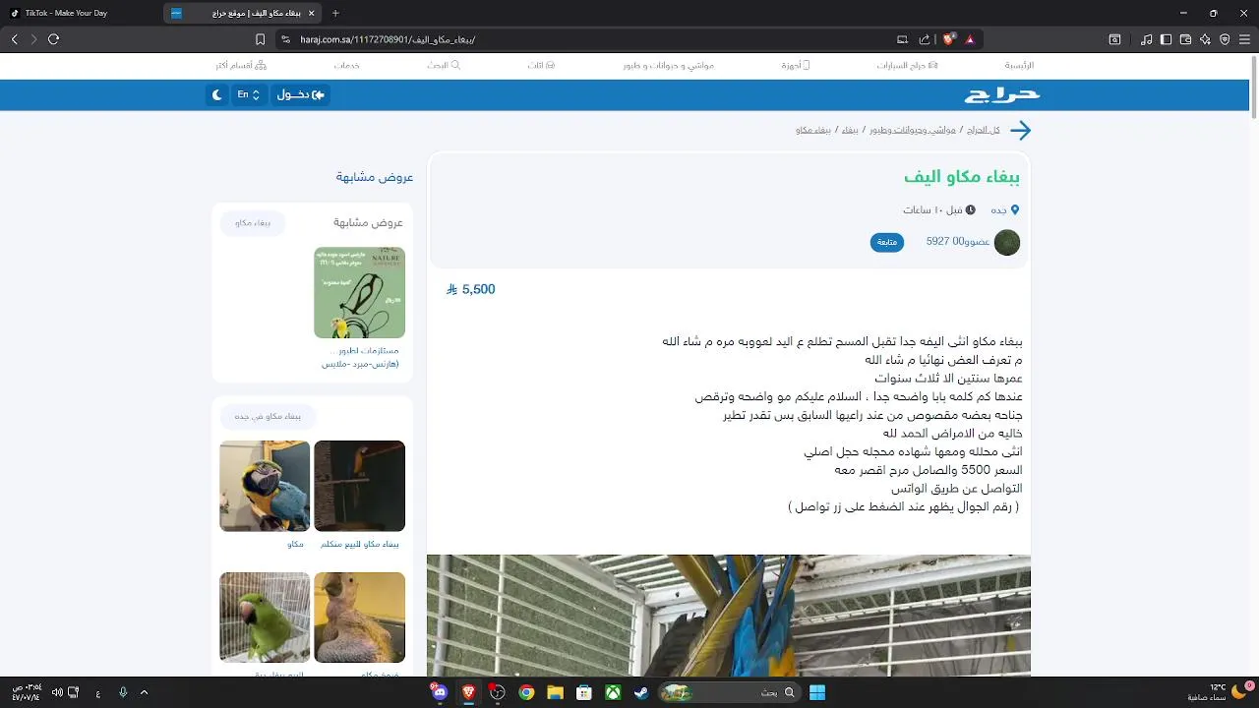The height and width of the screenshot is (708, 1259).
Task: Open حراج السيارات menu item
Action: coord(907,65)
